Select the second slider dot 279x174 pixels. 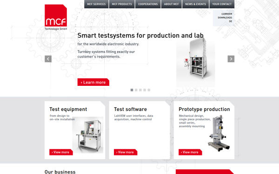[x=136, y=90]
